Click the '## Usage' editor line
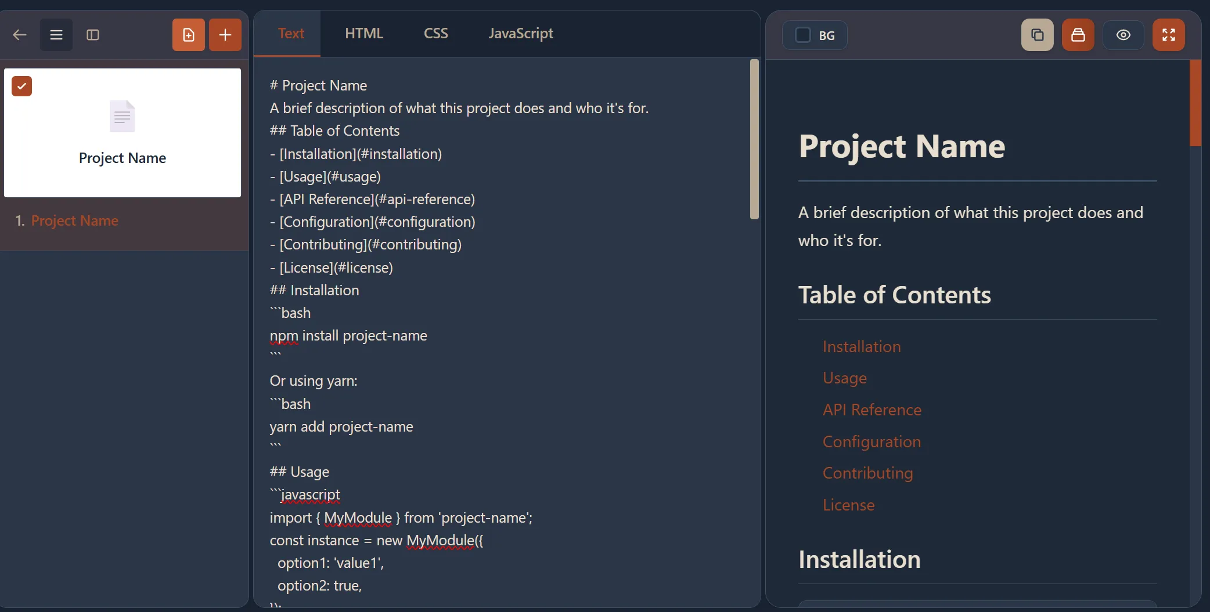This screenshot has height=612, width=1210. [299, 472]
